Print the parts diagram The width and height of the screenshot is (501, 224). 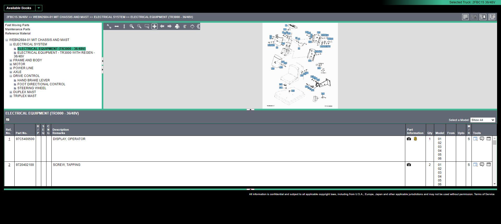tap(177, 26)
